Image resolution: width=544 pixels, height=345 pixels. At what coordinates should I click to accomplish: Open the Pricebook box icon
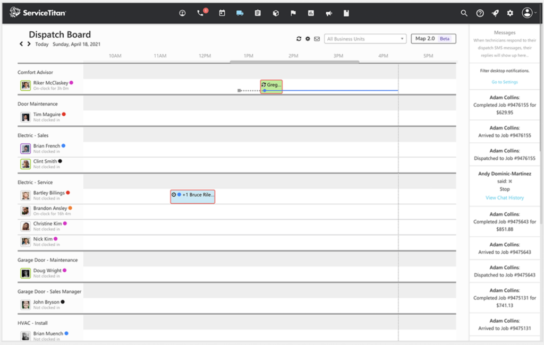(276, 13)
